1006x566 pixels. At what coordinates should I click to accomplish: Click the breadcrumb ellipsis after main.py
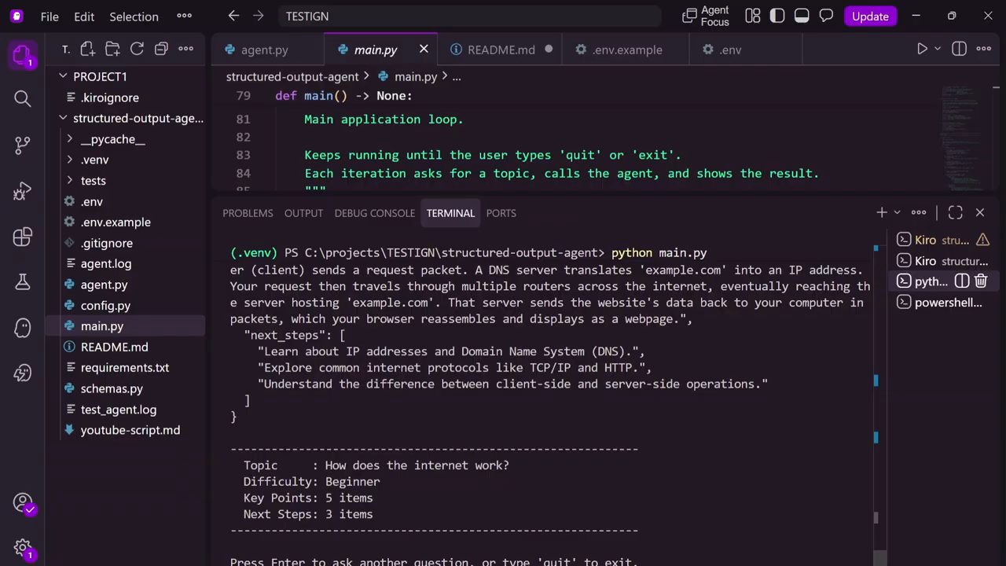[457, 76]
